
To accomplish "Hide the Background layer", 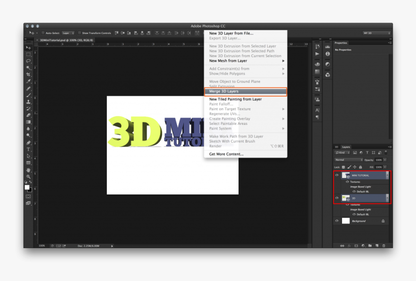I will [337, 220].
